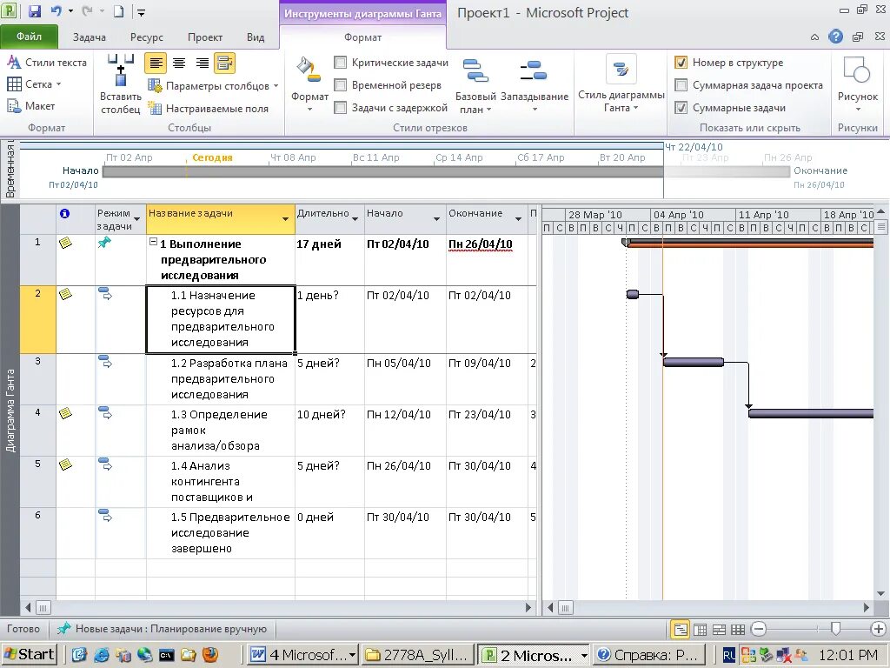Check the Суммарная задача проекта checkbox
Screen dimensions: 890x668
(x=681, y=85)
